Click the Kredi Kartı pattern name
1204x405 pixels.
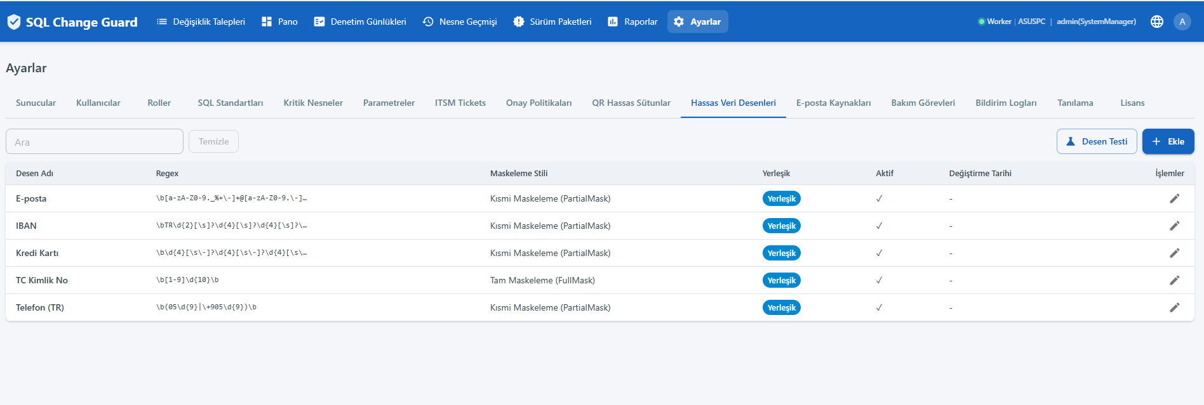(37, 253)
